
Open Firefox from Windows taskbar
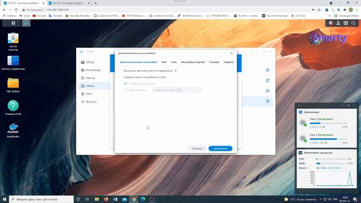106,199
